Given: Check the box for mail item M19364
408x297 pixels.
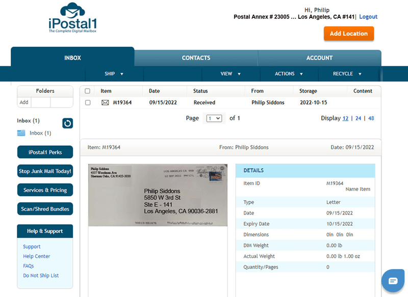Looking at the screenshot, I should pyautogui.click(x=88, y=103).
